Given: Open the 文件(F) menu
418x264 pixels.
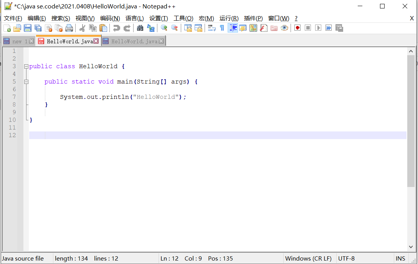Looking at the screenshot, I should coord(13,18).
